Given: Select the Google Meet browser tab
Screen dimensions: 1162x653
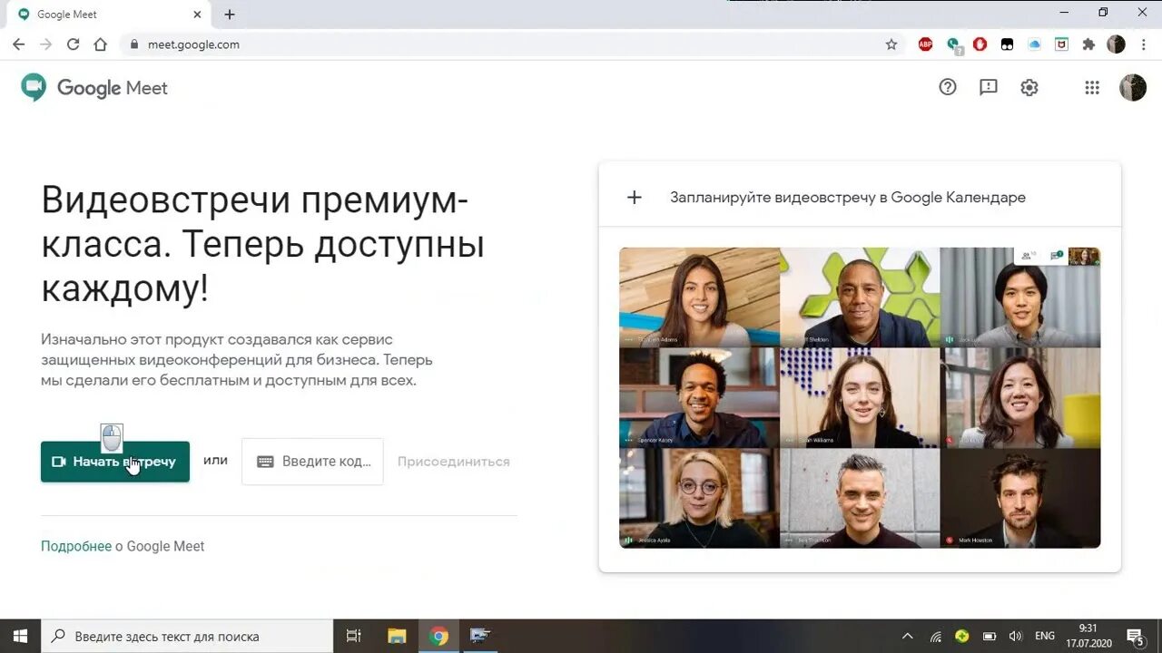Looking at the screenshot, I should point(110,15).
